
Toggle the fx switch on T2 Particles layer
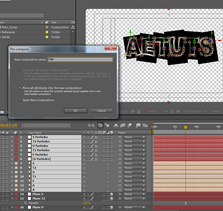coord(96,141)
